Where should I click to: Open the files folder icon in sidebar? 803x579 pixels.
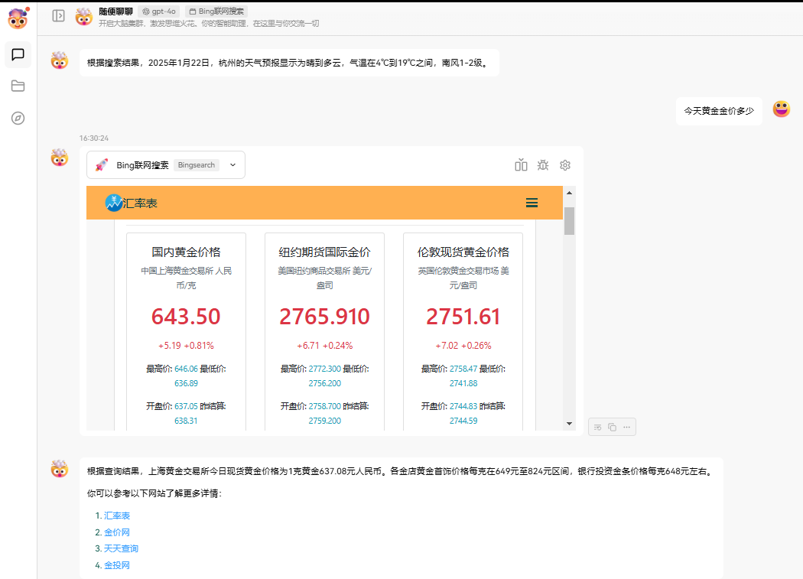click(18, 86)
